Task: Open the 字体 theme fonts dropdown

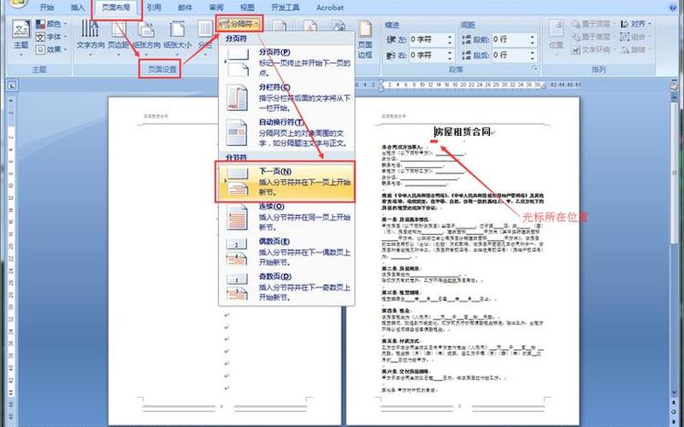Action: (52, 37)
